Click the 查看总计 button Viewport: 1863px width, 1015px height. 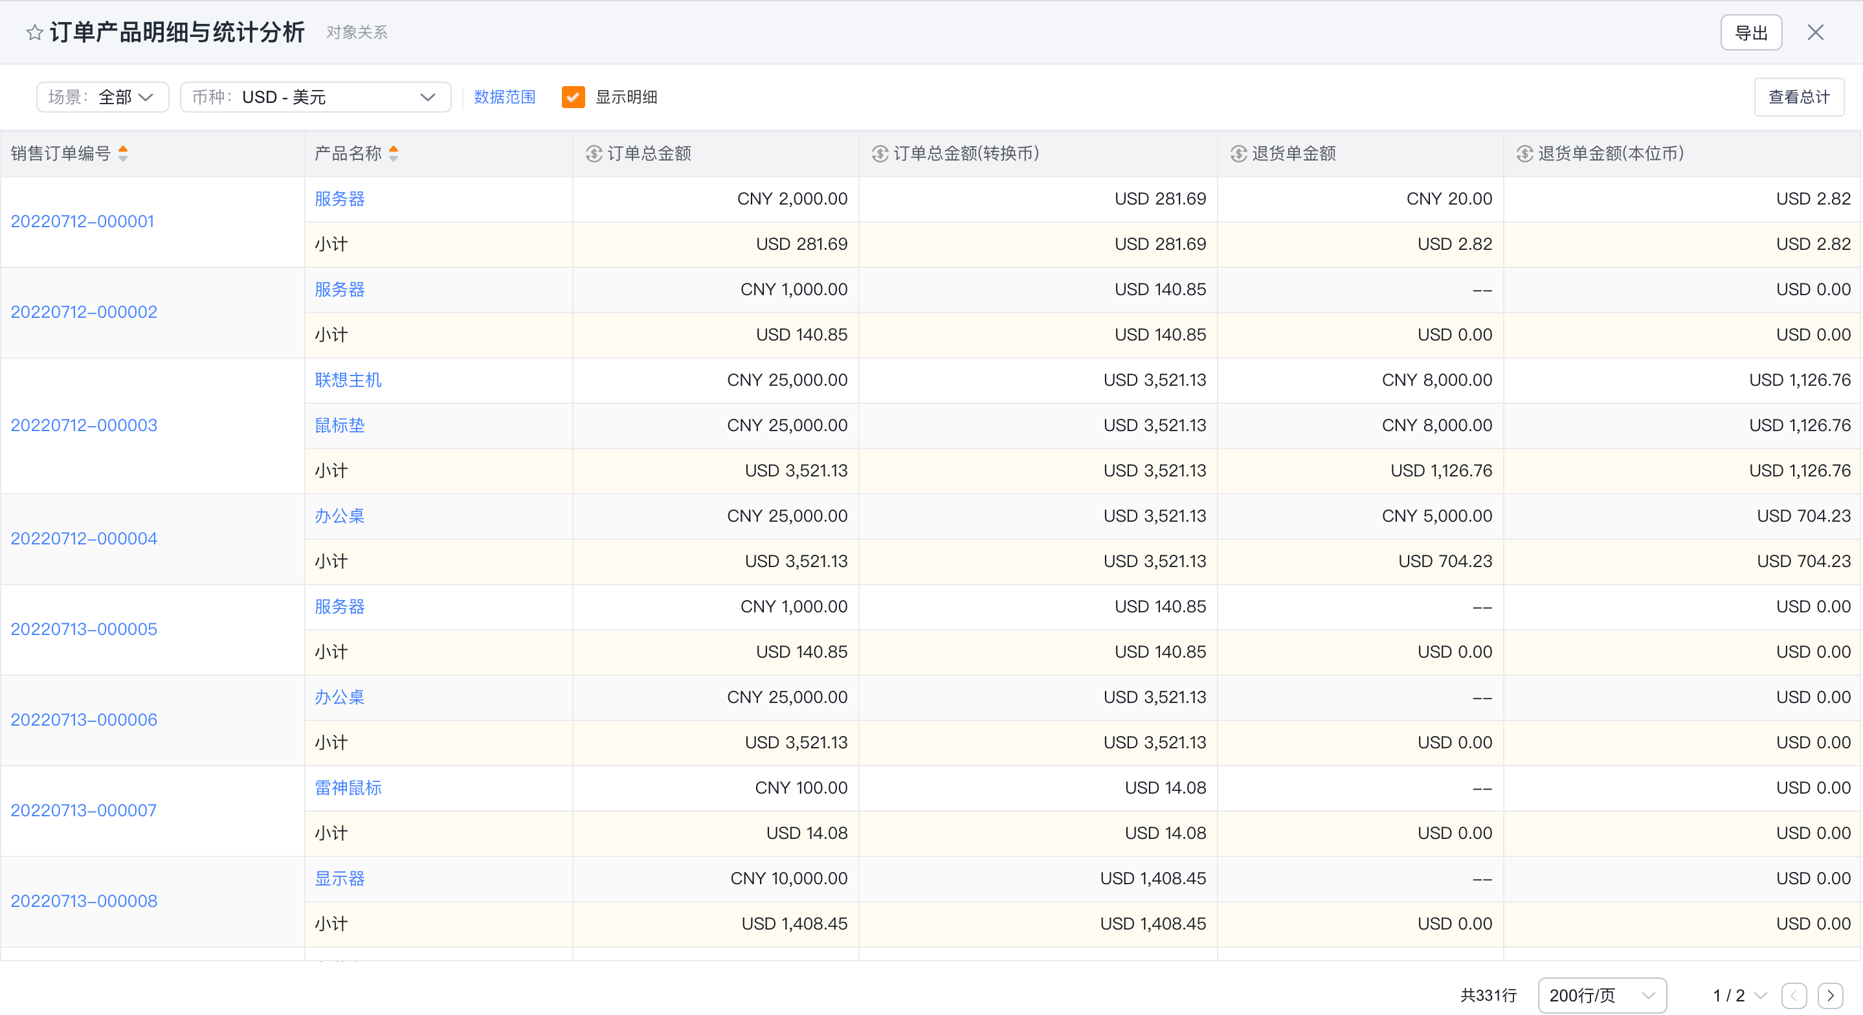pos(1799,97)
